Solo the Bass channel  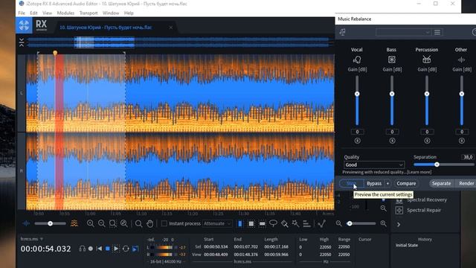coord(392,141)
